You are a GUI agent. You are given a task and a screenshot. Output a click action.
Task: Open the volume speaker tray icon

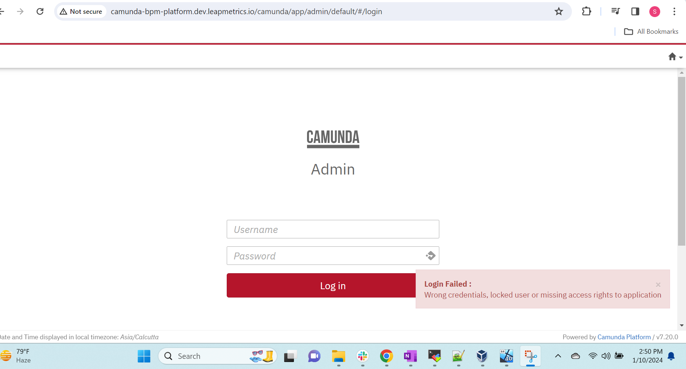pos(606,356)
